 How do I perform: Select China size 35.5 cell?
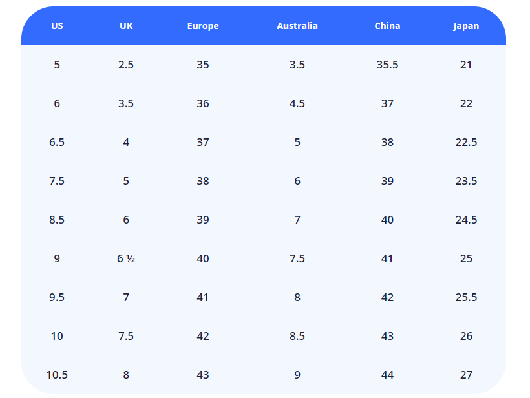(387, 65)
